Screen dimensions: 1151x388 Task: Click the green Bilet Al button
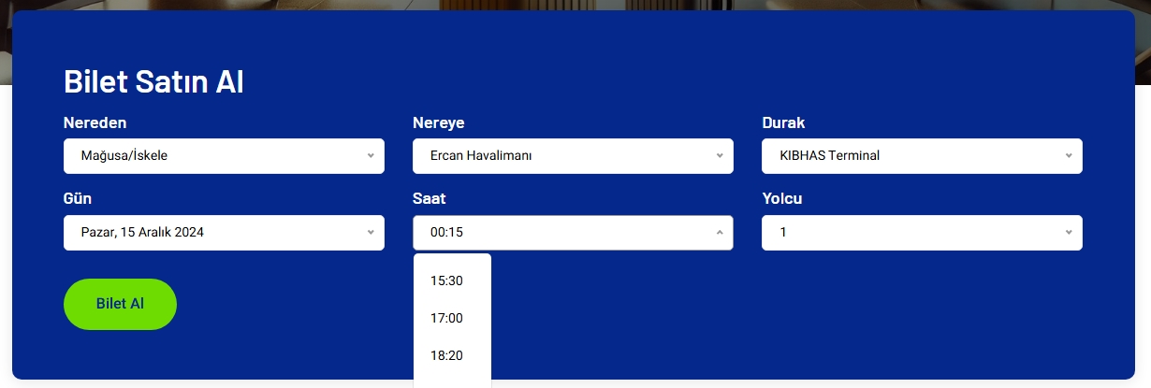120,304
